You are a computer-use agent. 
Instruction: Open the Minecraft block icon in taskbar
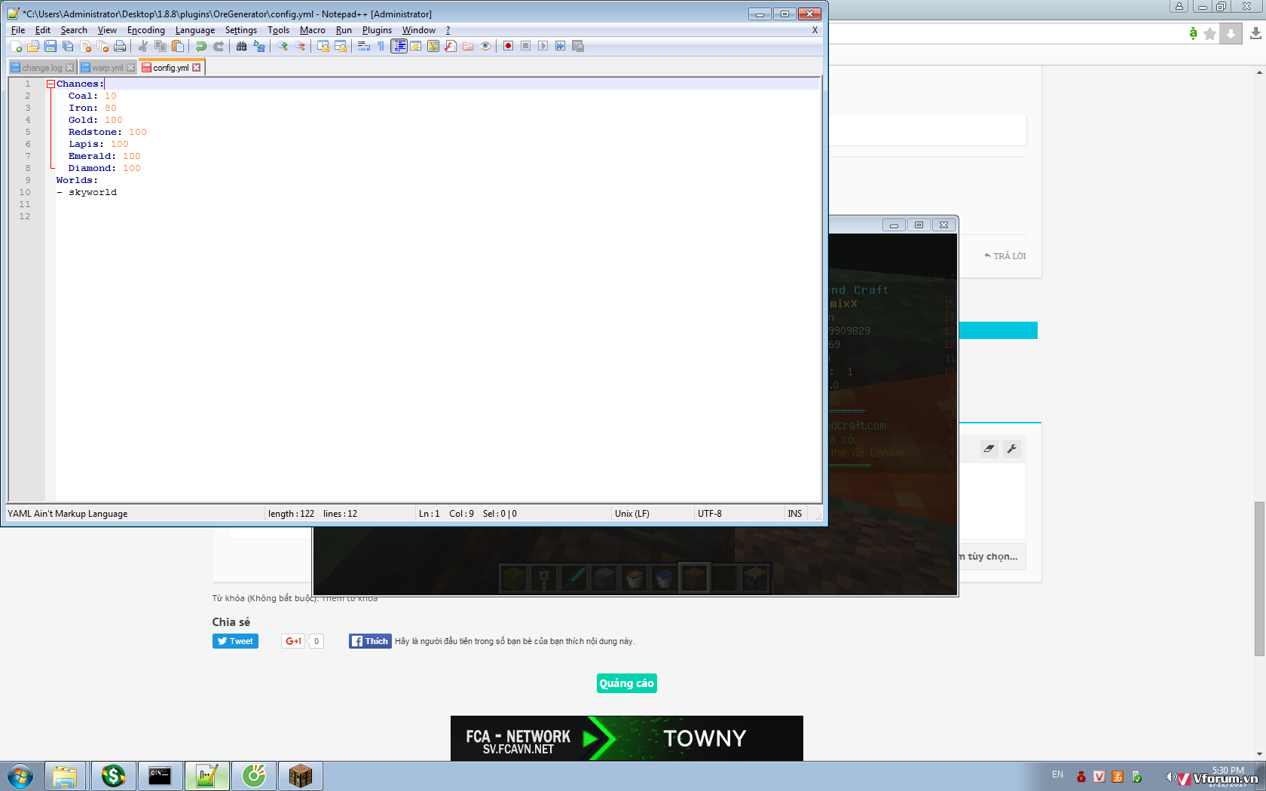coord(300,776)
